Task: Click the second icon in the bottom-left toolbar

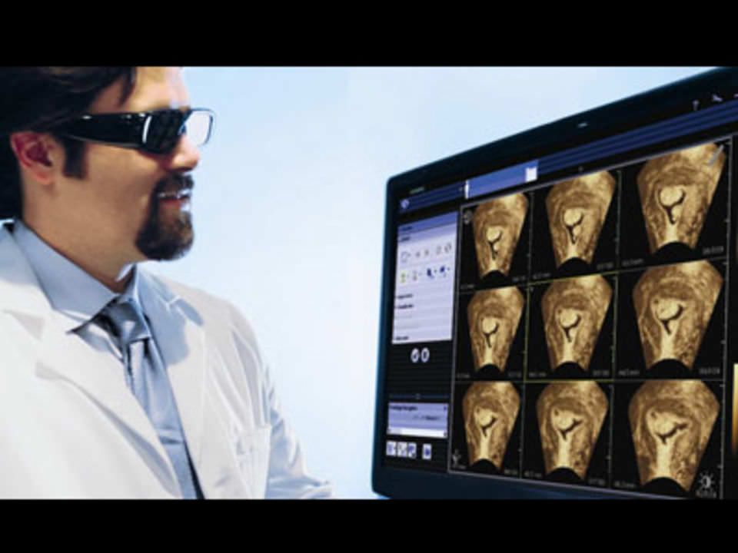Action: click(x=401, y=449)
